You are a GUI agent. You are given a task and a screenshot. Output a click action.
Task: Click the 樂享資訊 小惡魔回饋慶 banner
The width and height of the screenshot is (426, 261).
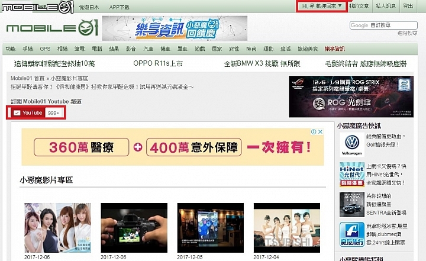(175, 28)
